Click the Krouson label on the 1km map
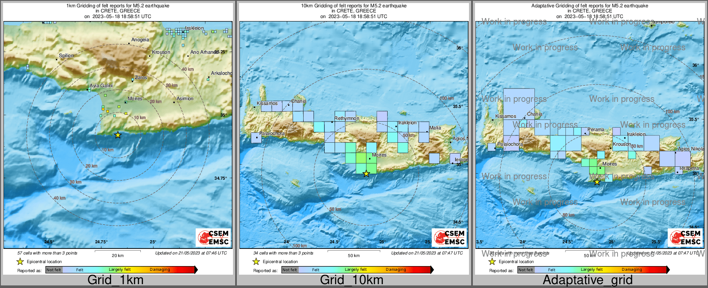 (x=161, y=52)
